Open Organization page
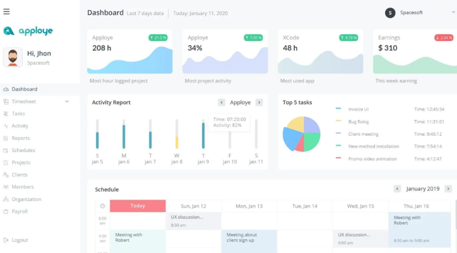Viewport: 457px width, 253px height. coord(26,199)
